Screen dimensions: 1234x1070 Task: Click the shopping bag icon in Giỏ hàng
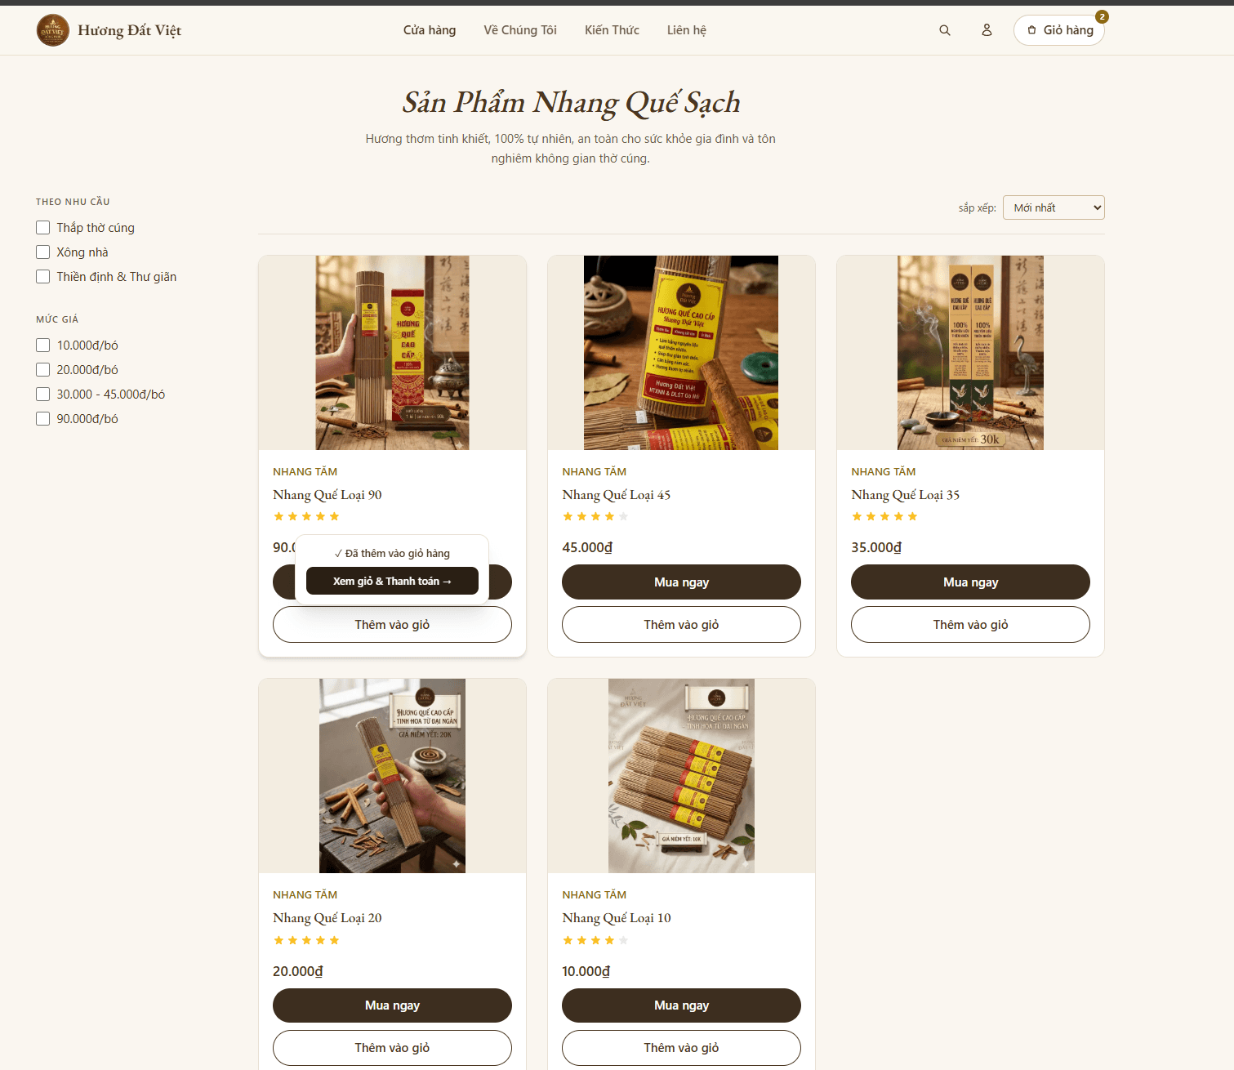[1031, 30]
